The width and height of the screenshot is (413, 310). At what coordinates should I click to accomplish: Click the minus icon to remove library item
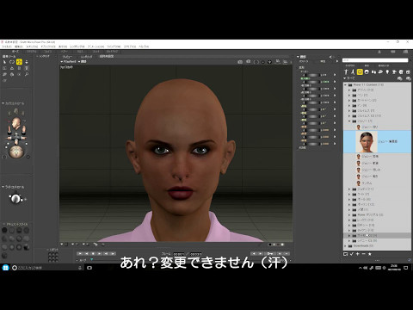(x=363, y=254)
